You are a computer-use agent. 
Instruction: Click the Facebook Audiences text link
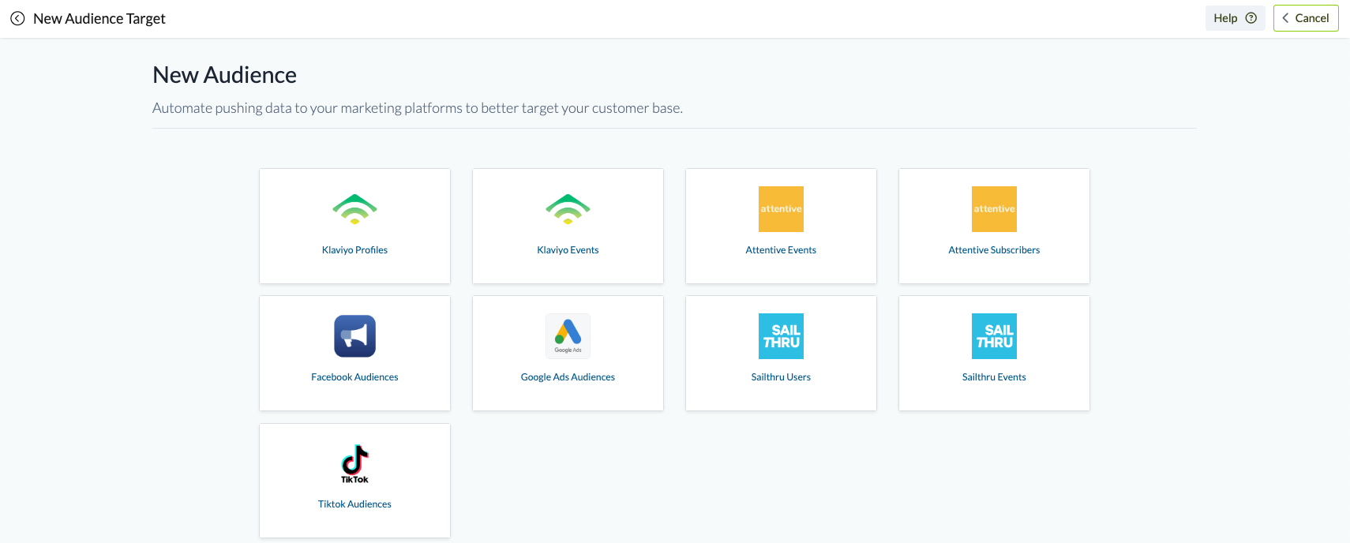point(354,377)
